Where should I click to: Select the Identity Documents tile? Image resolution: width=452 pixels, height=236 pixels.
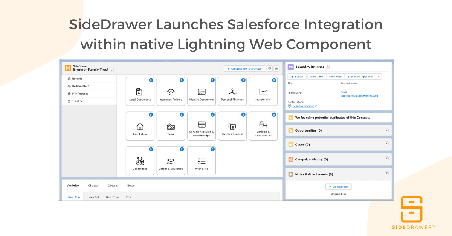(x=202, y=91)
